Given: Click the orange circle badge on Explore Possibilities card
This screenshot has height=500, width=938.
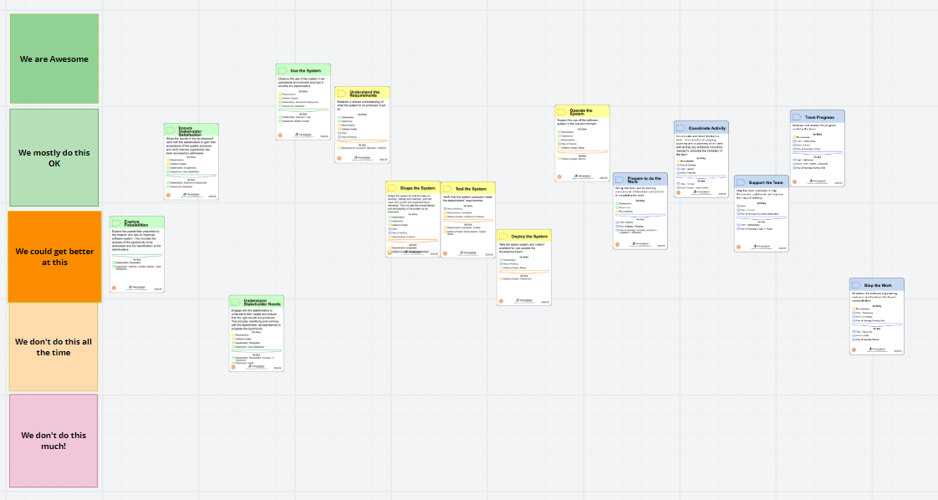Looking at the screenshot, I should pos(115,288).
